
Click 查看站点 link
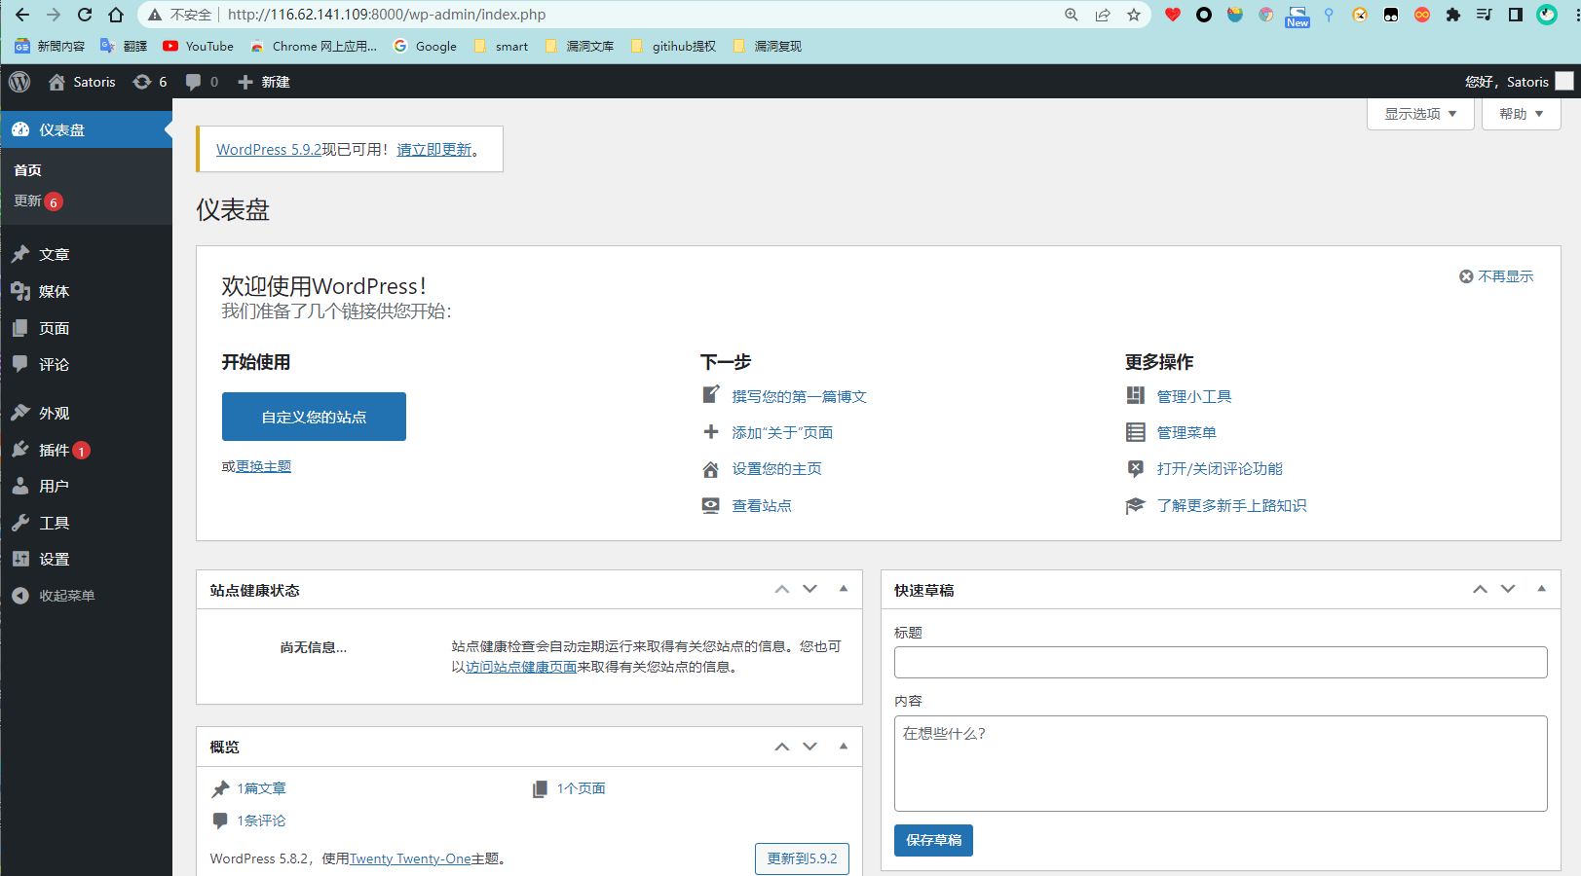pos(762,505)
